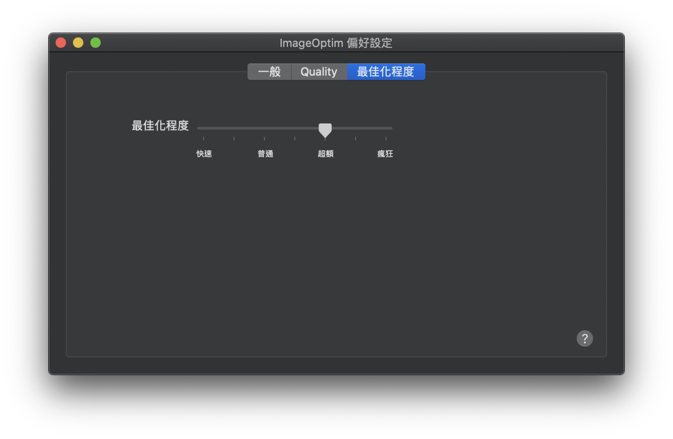The height and width of the screenshot is (439, 673).
Task: Click the 超額 slider label
Action: (326, 153)
